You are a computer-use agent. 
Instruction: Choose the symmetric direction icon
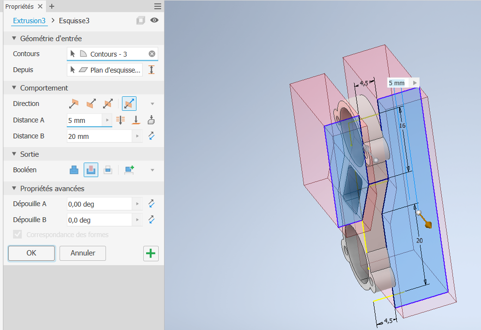(x=107, y=104)
